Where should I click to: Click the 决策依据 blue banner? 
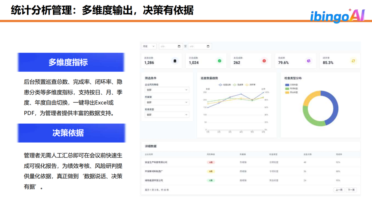click(x=71, y=133)
